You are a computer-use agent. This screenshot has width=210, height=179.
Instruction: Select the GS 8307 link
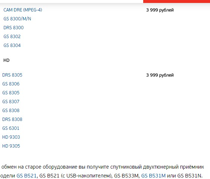[11, 102]
